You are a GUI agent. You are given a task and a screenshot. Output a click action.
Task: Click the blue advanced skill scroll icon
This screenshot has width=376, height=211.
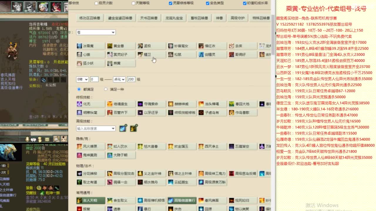pyautogui.click(x=123, y=128)
